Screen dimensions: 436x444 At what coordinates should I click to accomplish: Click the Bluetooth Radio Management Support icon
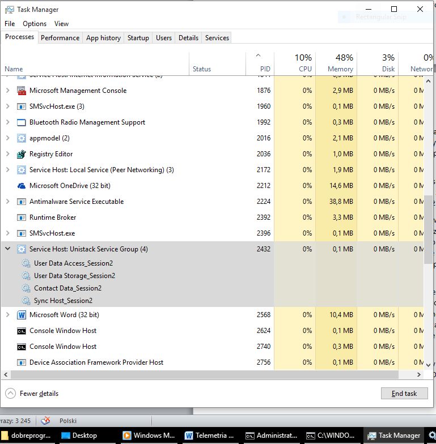click(22, 122)
